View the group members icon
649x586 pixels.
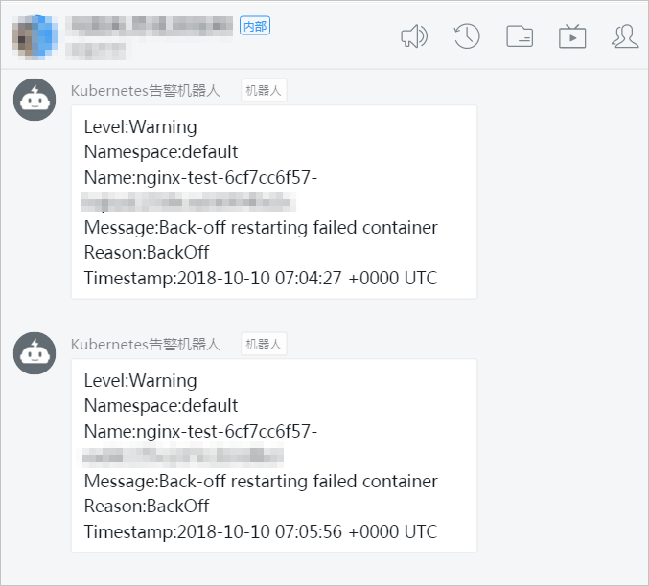point(625,36)
